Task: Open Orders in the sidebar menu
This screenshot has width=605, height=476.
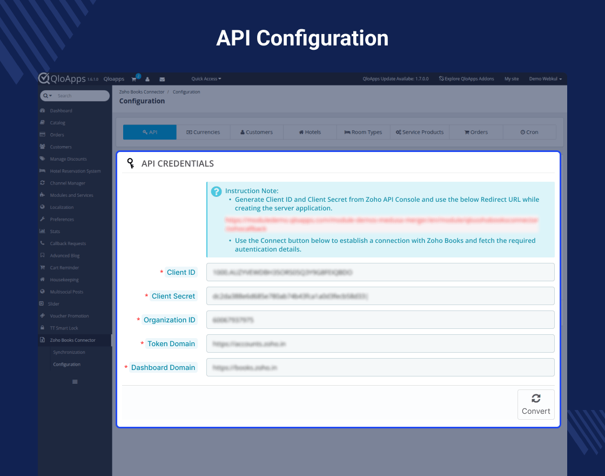Action: pyautogui.click(x=57, y=135)
